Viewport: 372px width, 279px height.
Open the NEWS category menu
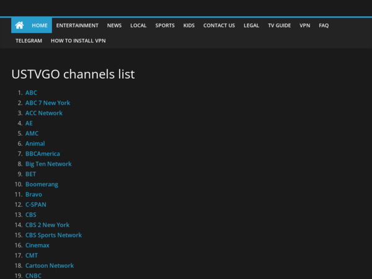[x=114, y=25]
